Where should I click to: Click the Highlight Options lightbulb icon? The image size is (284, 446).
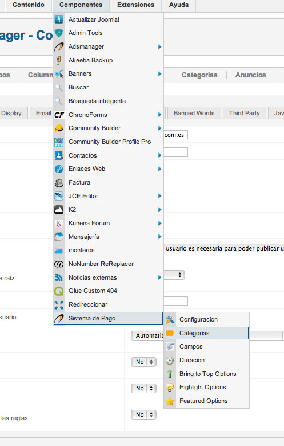tap(170, 388)
